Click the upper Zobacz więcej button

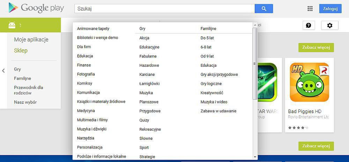316,47
